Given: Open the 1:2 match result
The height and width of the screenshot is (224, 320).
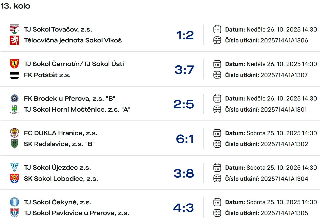Looking at the screenshot, I should pos(185,35).
